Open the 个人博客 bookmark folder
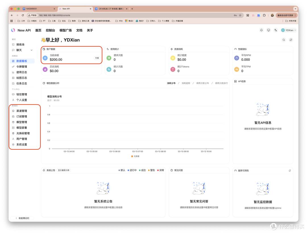307x233 pixels. [164, 21]
